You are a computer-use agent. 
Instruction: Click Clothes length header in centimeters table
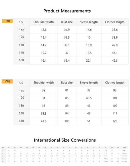tap(115, 83)
